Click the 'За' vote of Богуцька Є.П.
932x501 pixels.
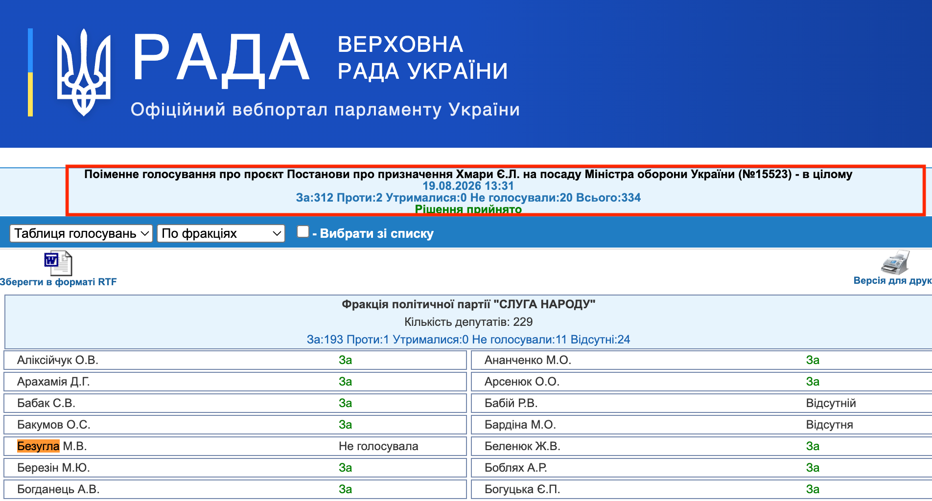click(813, 489)
